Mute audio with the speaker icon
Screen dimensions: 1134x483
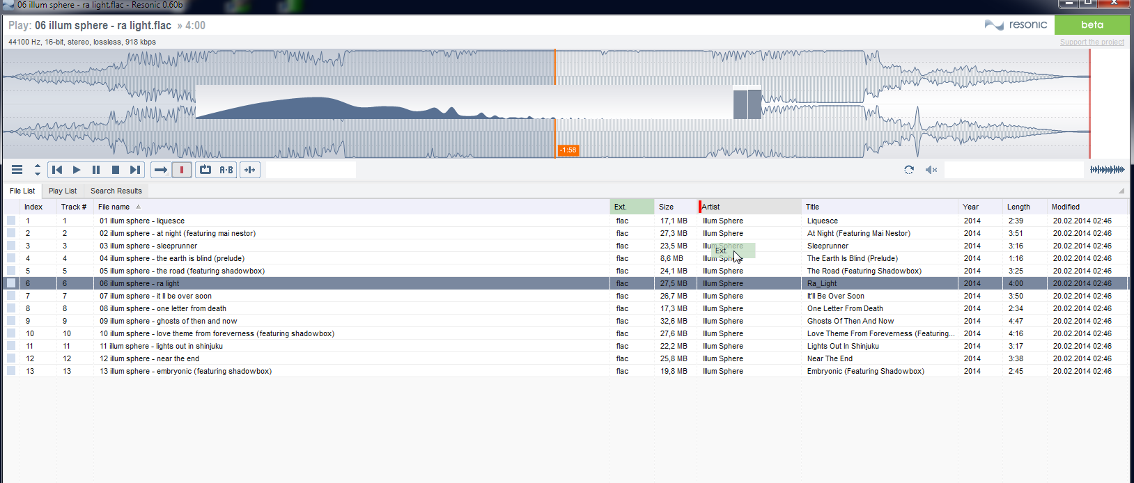(931, 170)
